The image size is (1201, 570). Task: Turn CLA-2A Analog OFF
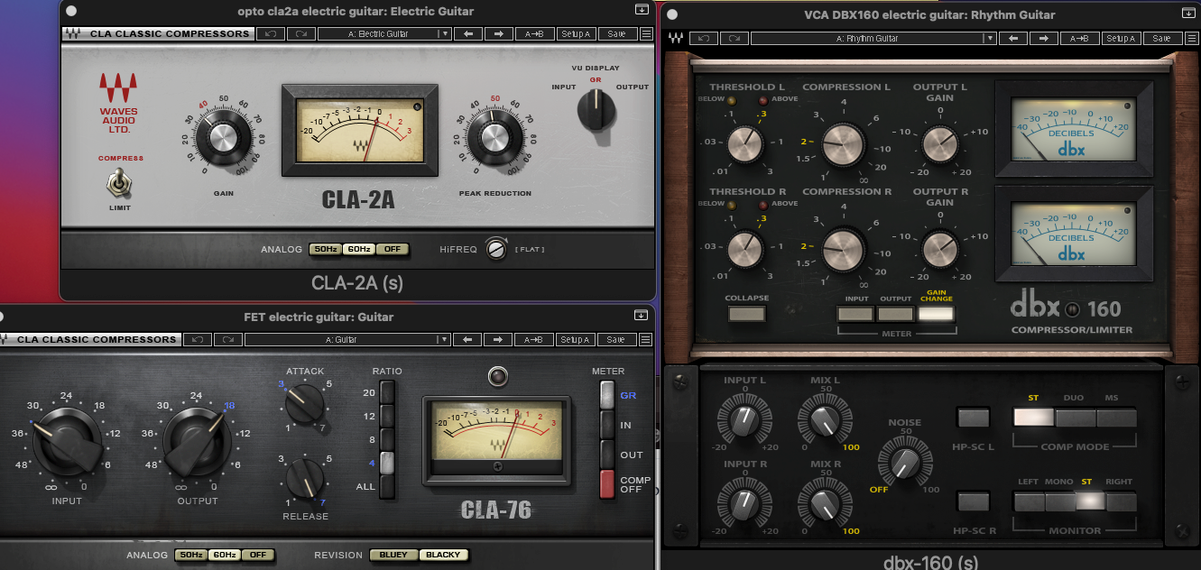393,249
